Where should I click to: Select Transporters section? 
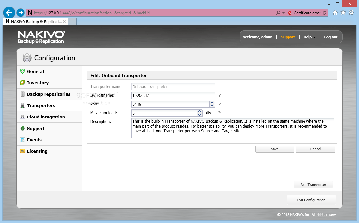click(49, 105)
